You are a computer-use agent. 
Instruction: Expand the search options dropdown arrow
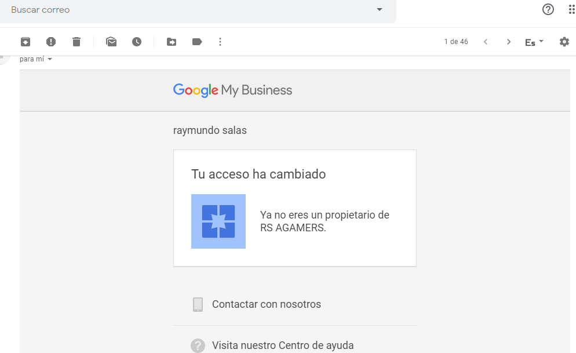(x=379, y=9)
